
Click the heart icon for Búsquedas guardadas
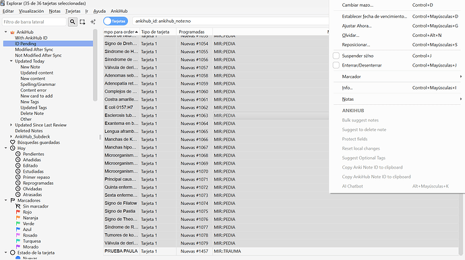click(12, 142)
